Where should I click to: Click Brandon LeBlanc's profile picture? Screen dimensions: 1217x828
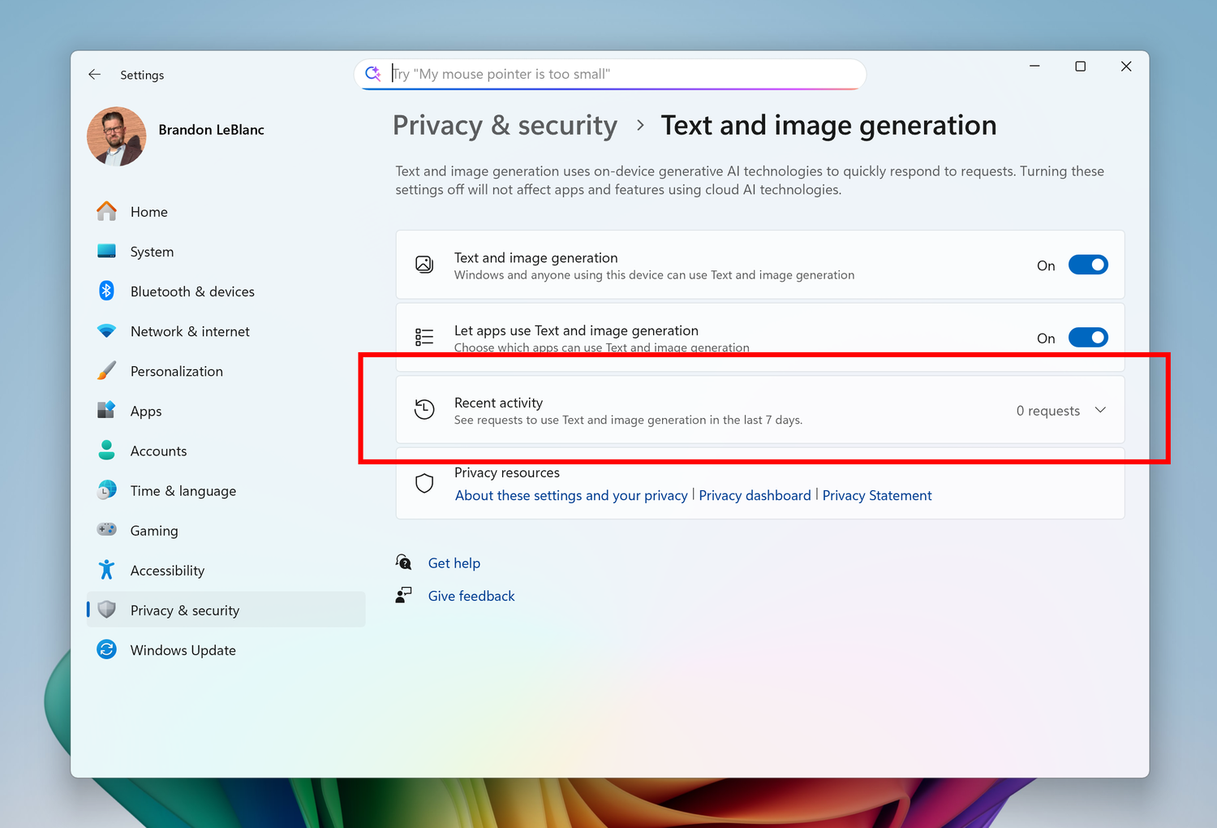click(116, 136)
